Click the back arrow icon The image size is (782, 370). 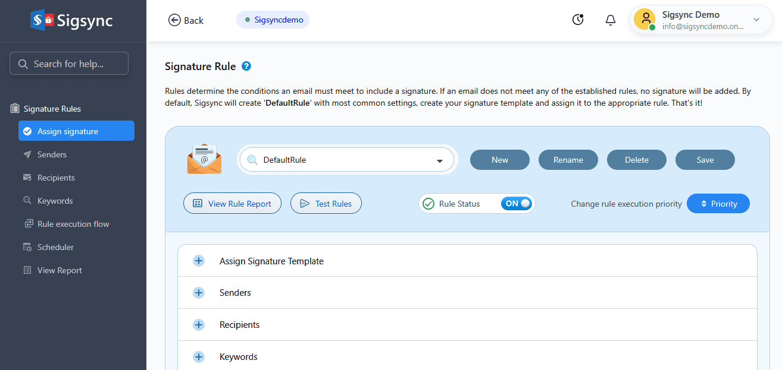(174, 20)
